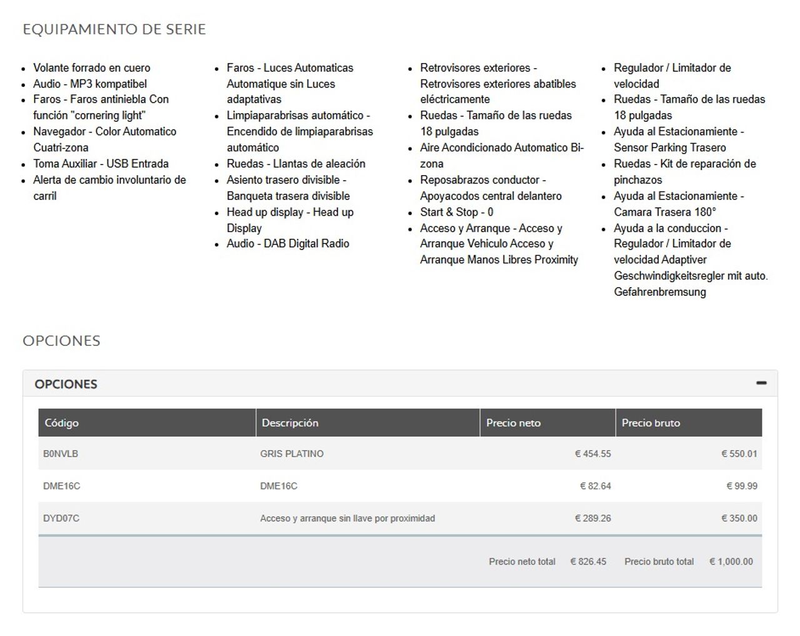
Task: Click 'Ruedas - Kit de reparación de pinchazos'
Action: pos(685,172)
